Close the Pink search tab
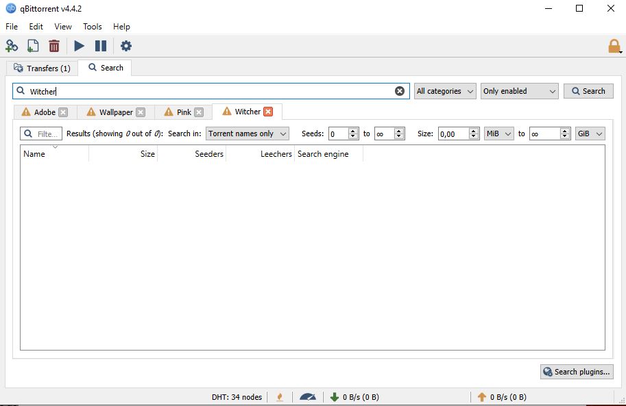This screenshot has width=626, height=406. 199,112
